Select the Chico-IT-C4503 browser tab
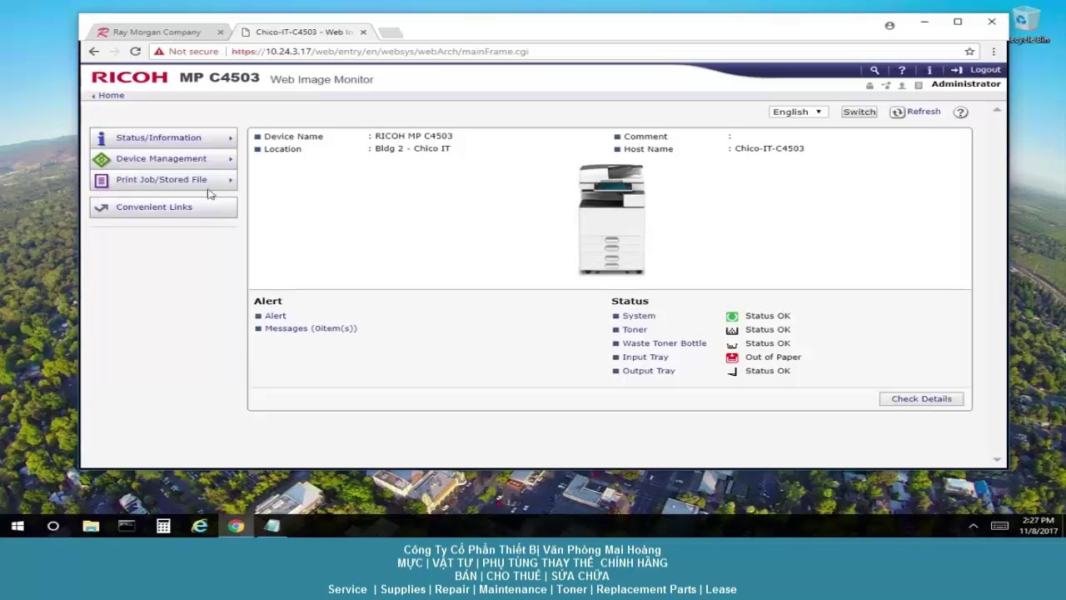 (x=304, y=32)
